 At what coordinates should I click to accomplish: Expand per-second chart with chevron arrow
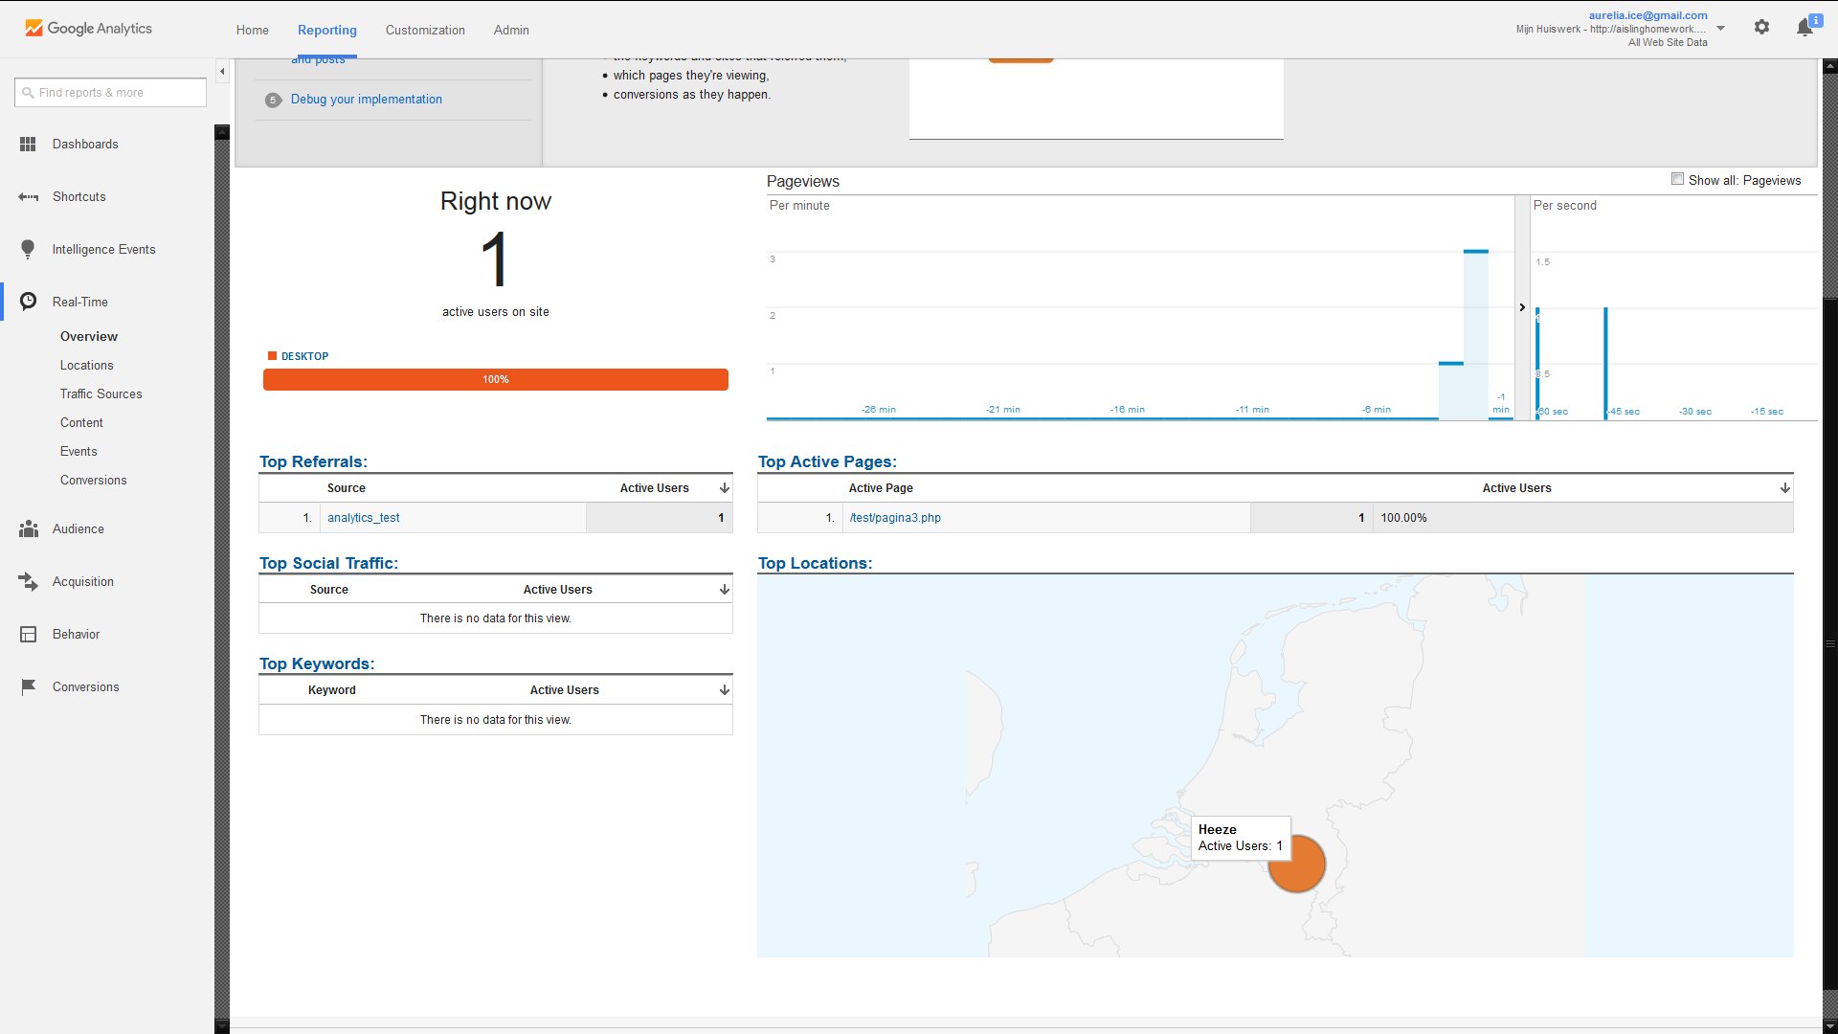1522,307
